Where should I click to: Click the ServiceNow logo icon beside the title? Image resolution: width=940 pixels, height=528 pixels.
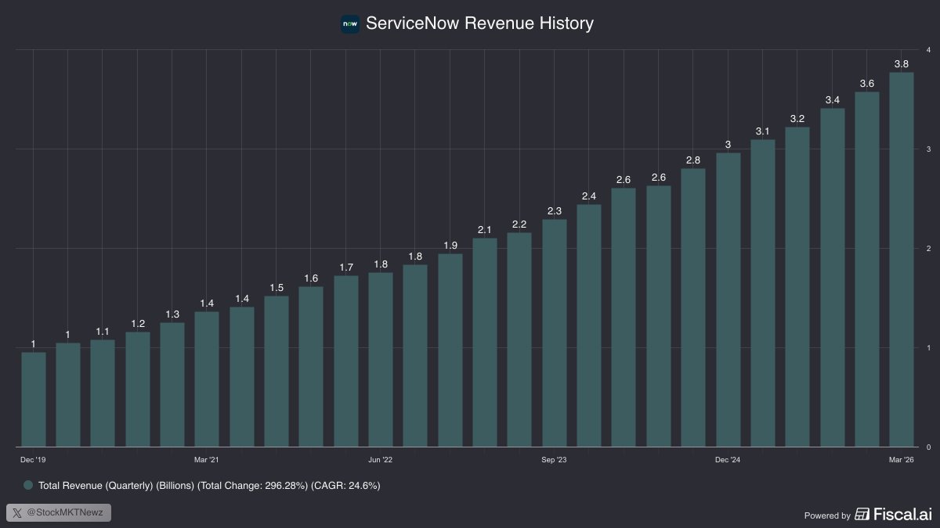(350, 23)
